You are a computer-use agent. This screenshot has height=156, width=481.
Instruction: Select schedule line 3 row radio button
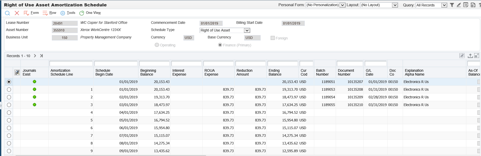[x=9, y=105]
